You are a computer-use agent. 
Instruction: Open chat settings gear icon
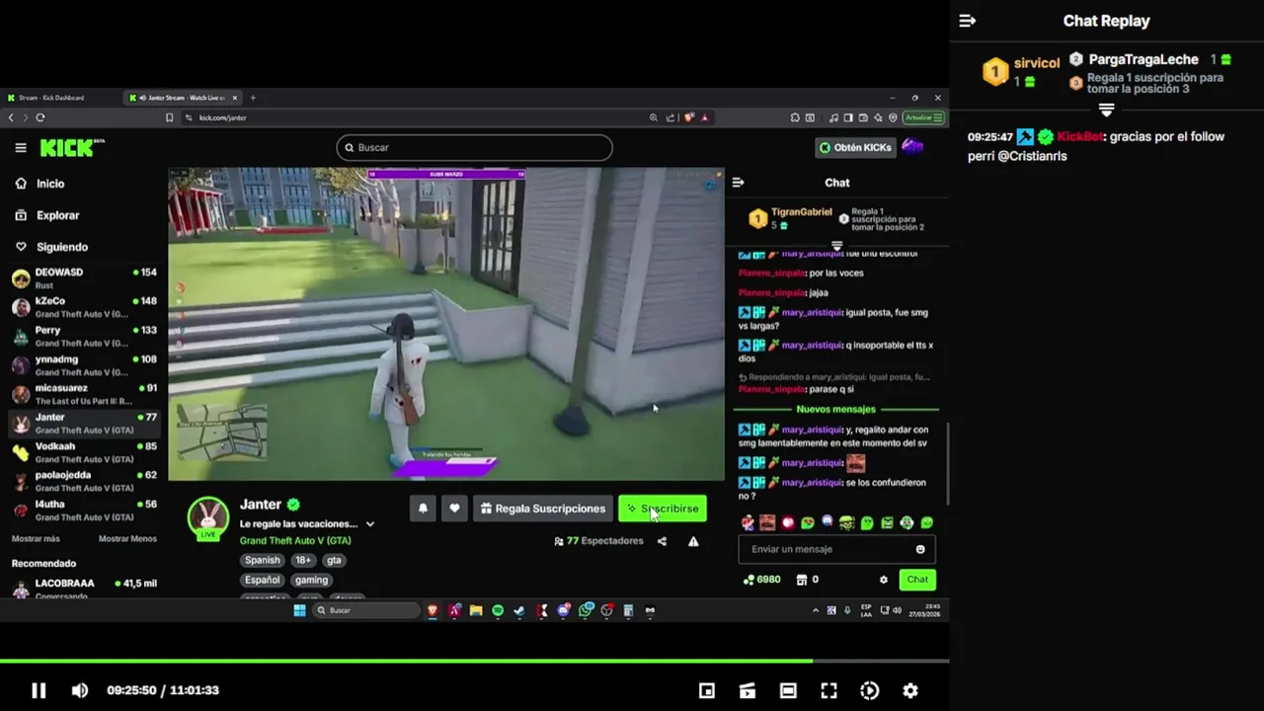coord(884,580)
